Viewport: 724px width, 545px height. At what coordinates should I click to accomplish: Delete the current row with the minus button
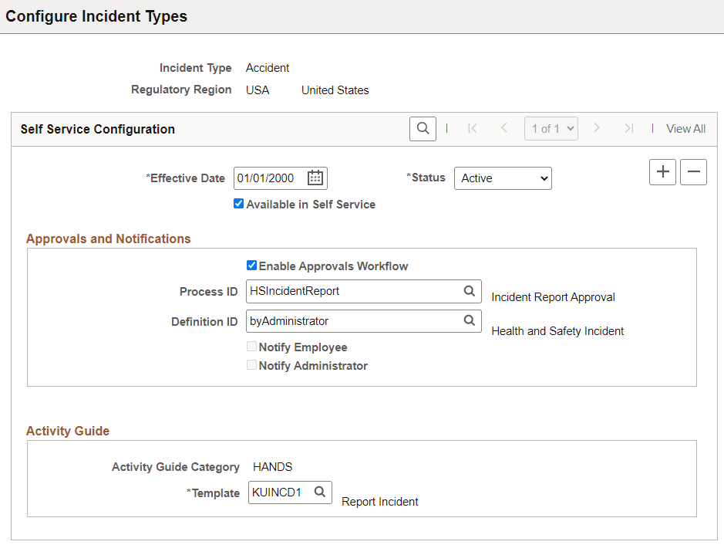click(693, 171)
